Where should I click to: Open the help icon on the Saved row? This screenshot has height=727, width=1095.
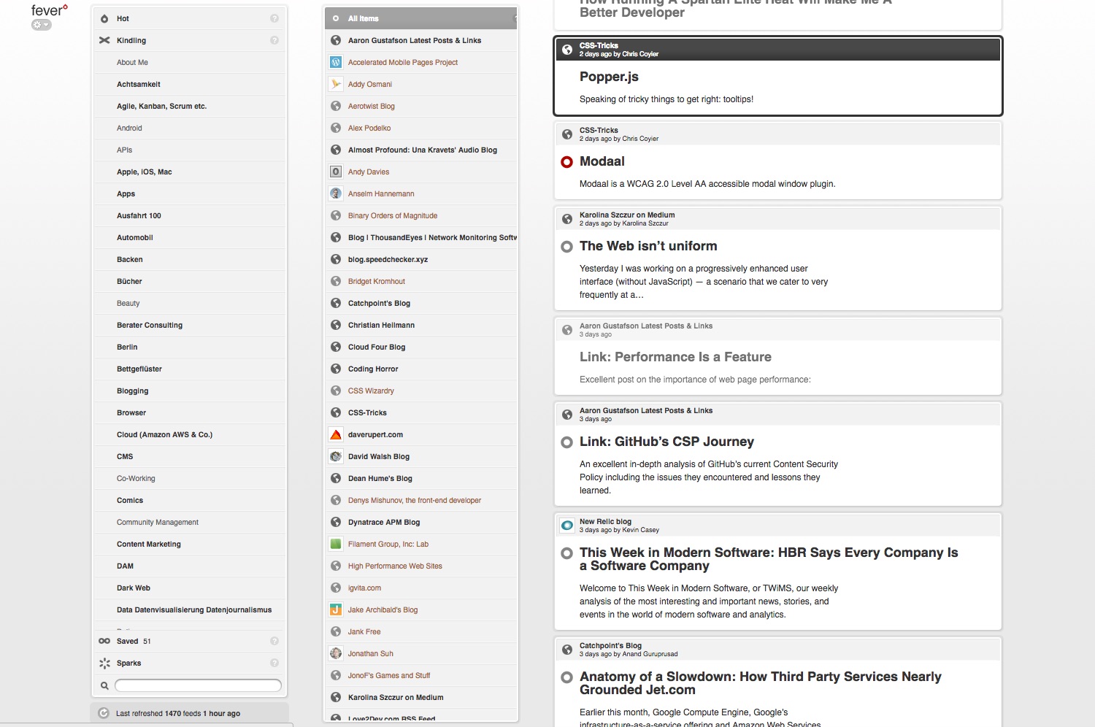[274, 641]
